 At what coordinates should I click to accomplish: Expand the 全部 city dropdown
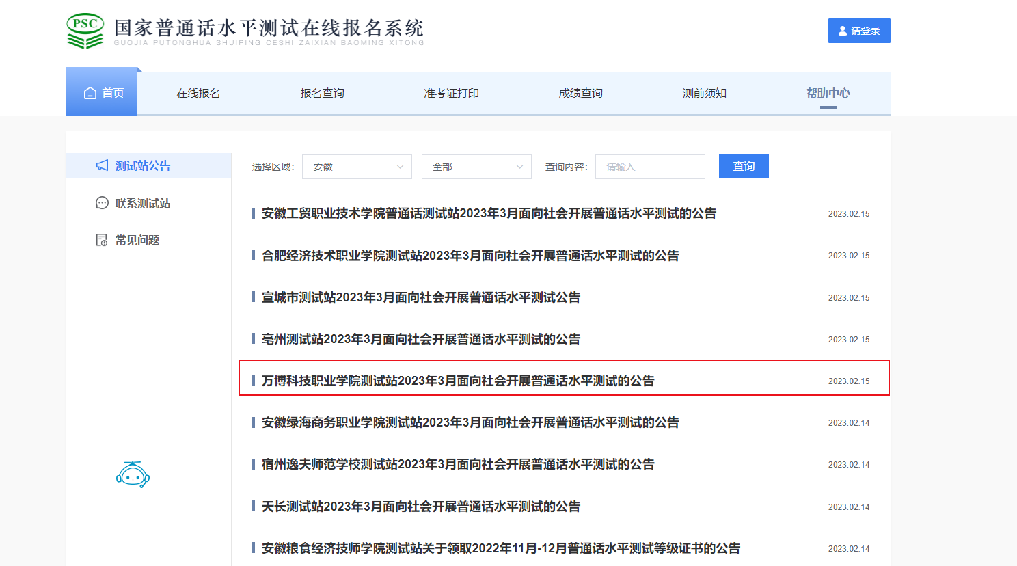pos(476,167)
